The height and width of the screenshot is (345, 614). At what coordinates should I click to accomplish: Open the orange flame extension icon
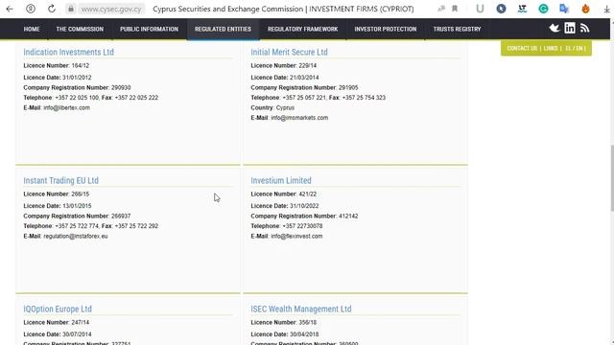(585, 9)
